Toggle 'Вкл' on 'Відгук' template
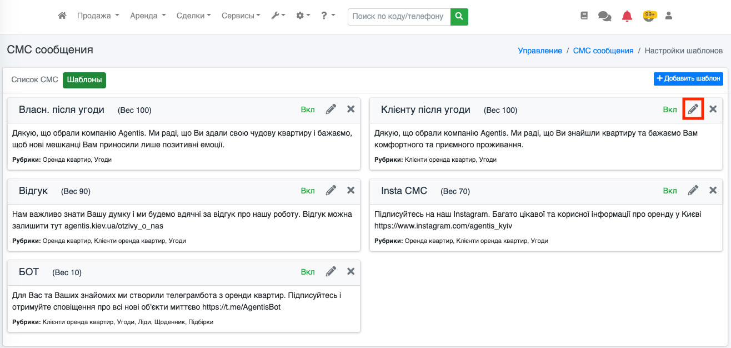 [x=308, y=191]
